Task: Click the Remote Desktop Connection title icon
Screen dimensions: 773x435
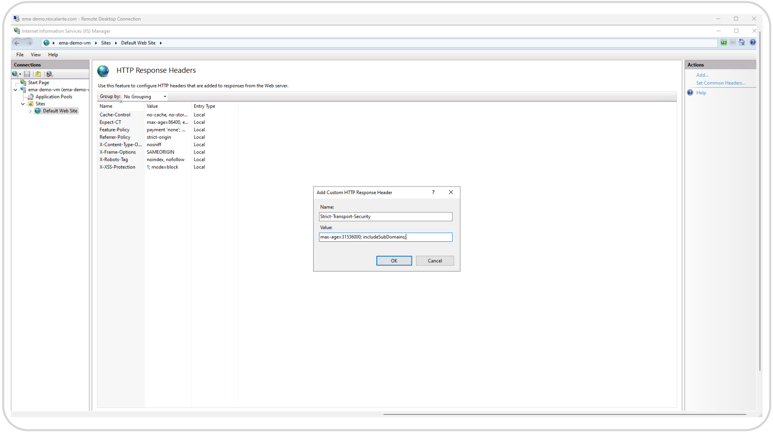Action: [17, 19]
